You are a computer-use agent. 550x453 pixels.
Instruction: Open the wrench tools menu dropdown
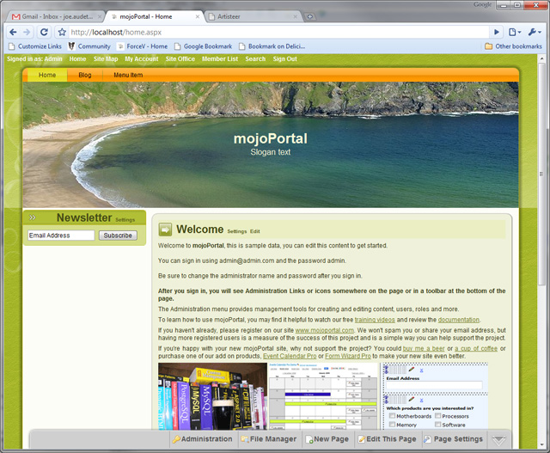(x=534, y=32)
